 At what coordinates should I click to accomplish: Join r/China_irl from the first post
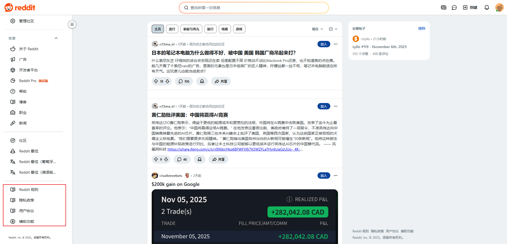click(x=324, y=44)
